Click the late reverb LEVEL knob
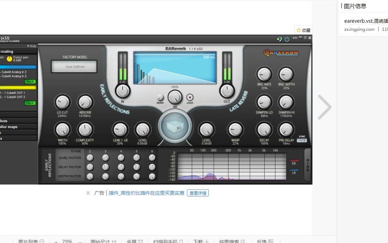 206,130
